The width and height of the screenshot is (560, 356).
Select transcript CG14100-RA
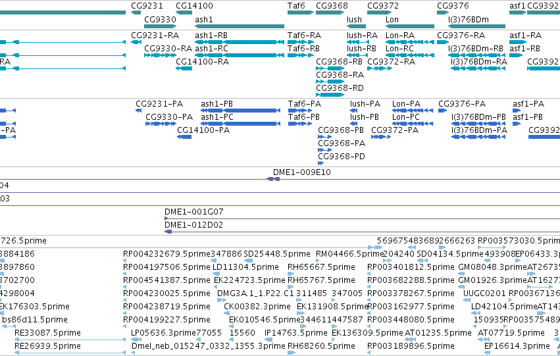tap(184, 68)
